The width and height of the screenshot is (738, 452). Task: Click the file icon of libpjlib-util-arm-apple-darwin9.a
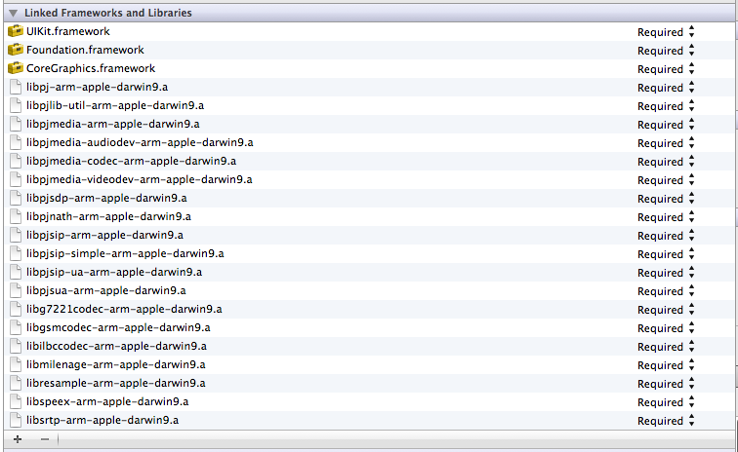[16, 105]
